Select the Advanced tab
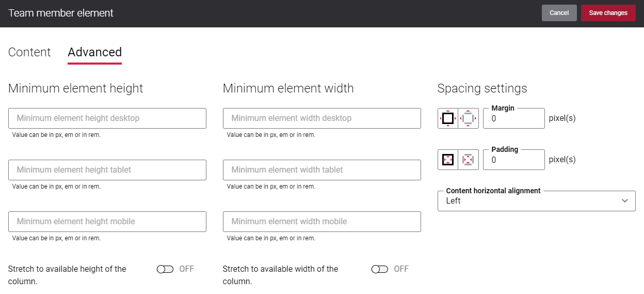Screen dimensions: 644x294 [x=94, y=52]
